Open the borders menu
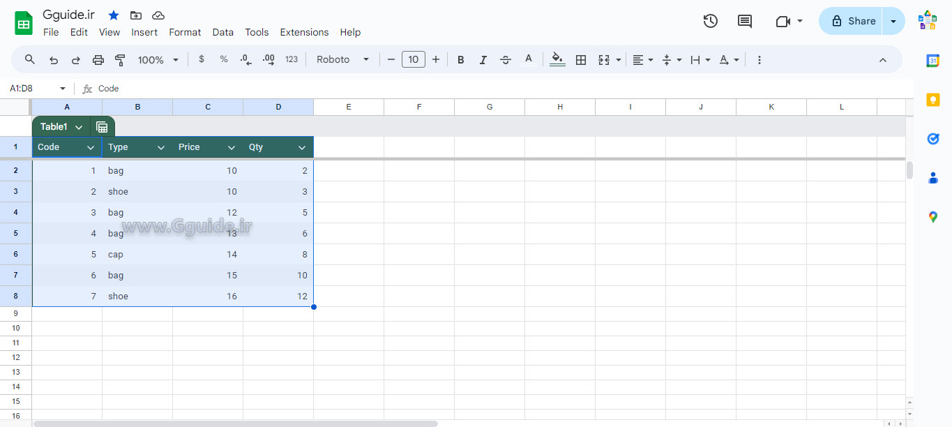The height and width of the screenshot is (427, 952). coord(581,59)
